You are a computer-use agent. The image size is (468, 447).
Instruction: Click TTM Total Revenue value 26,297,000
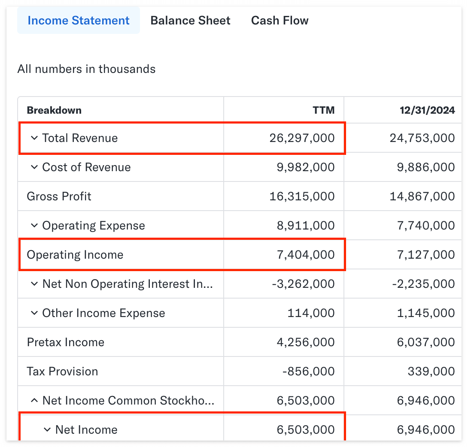(302, 138)
